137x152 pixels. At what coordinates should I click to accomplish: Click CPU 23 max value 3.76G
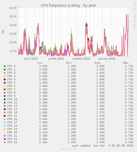click(129, 142)
